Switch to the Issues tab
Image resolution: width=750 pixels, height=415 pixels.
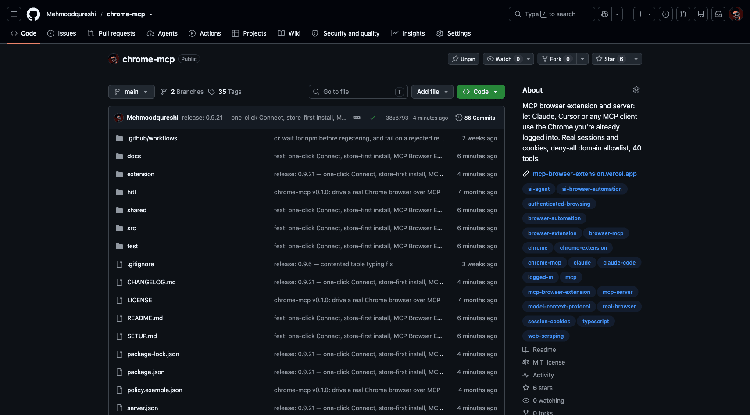pos(62,33)
